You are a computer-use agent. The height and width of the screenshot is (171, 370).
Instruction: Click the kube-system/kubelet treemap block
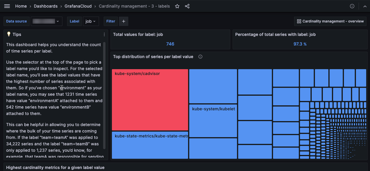pos(213,121)
